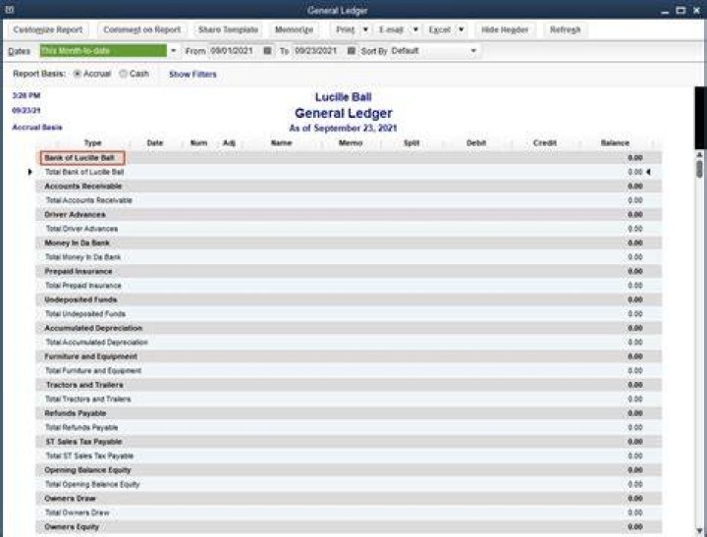Select the Owners Equity header row

349,527
